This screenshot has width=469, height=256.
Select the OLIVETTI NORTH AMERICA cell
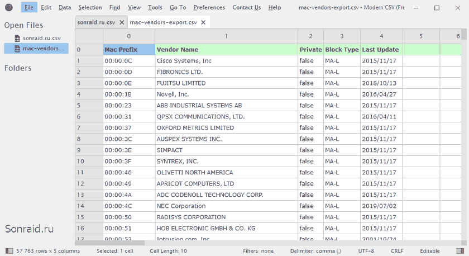(x=227, y=173)
